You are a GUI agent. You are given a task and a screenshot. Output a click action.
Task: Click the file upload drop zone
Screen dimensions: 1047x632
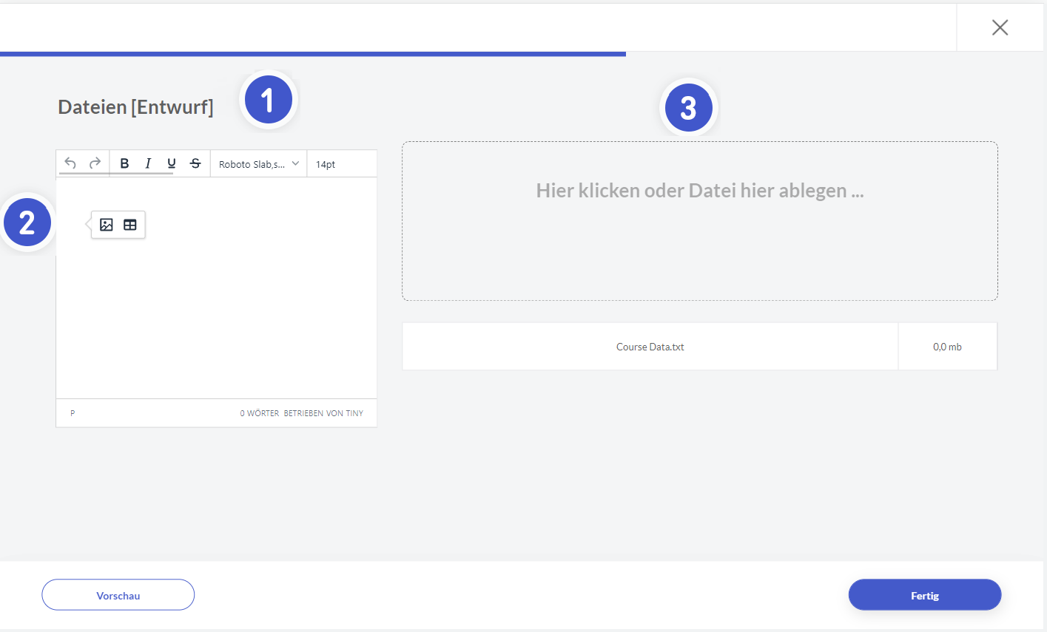click(699, 221)
